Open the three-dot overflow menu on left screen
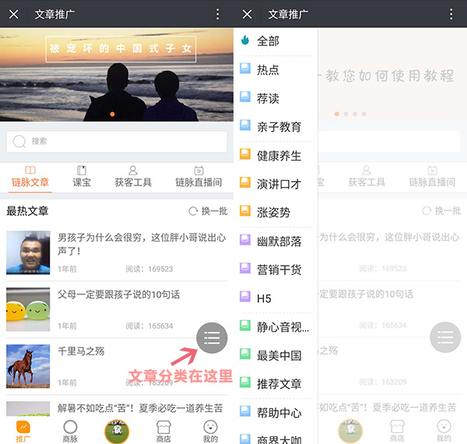Image resolution: width=467 pixels, height=444 pixels. [218, 14]
